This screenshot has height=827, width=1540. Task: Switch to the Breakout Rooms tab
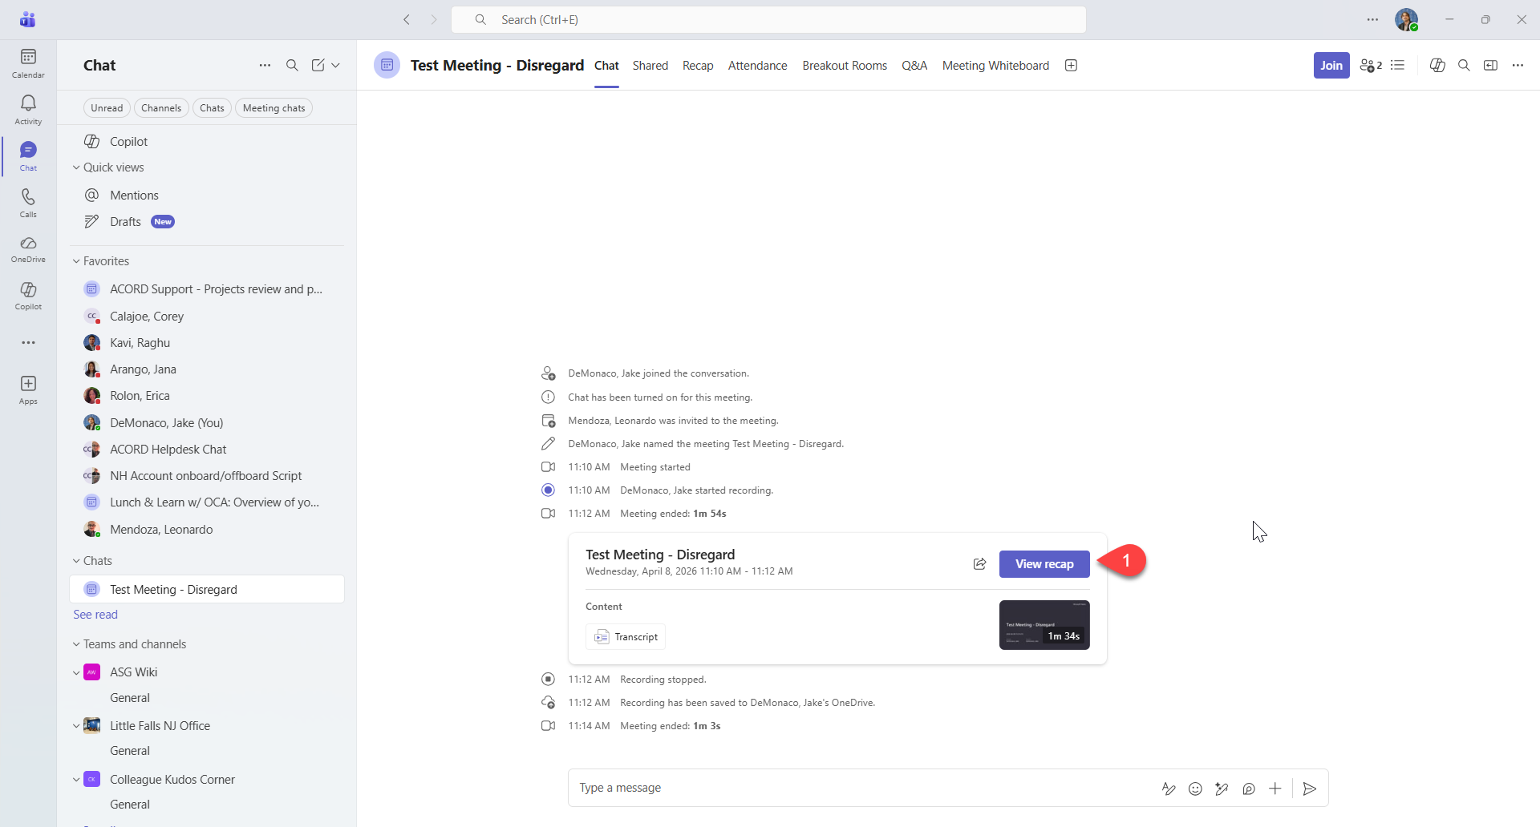point(845,66)
